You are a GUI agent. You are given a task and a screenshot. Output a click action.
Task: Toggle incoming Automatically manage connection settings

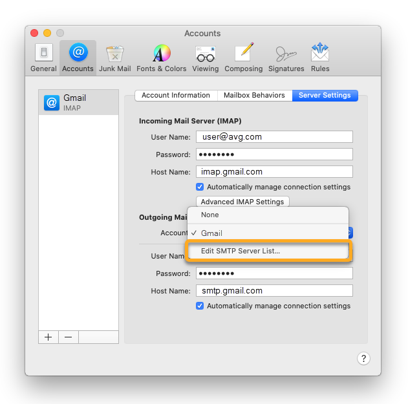tap(200, 187)
